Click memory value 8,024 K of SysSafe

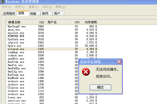tap(91, 39)
